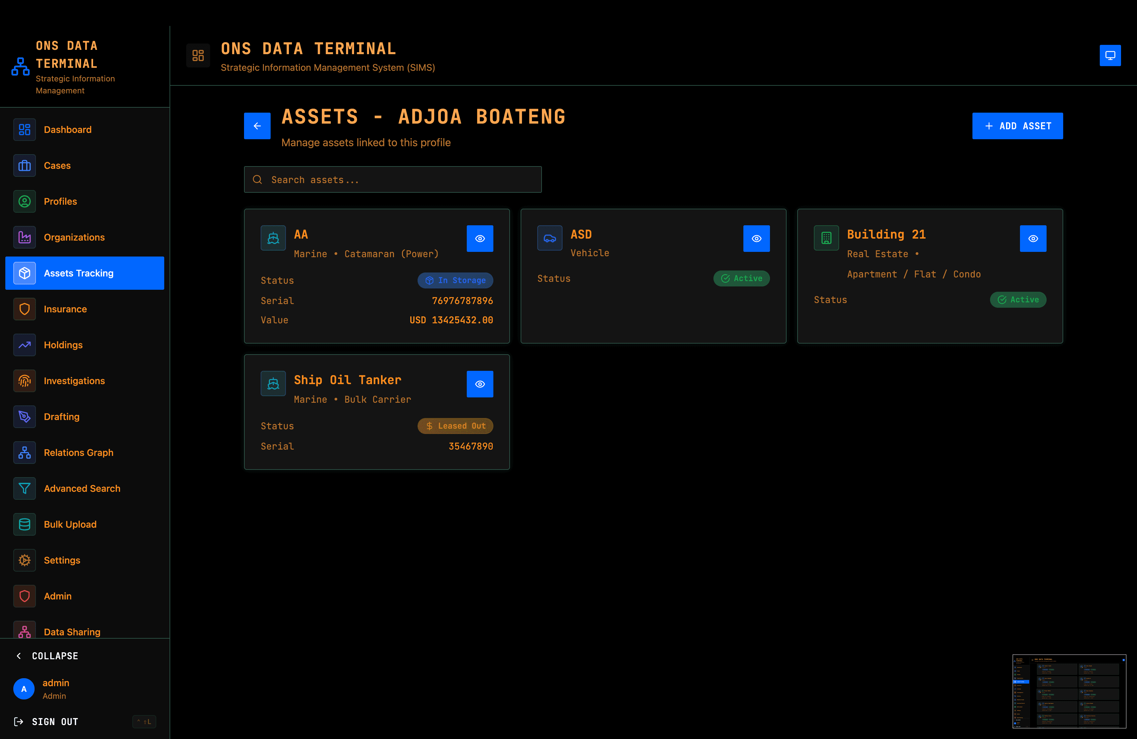Viewport: 1137px width, 739px height.
Task: View the Ship Oil Tanker asset details
Action: (x=480, y=384)
